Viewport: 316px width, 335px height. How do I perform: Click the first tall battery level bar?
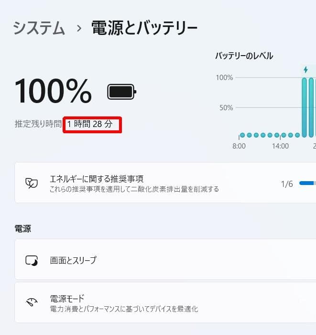coord(304,107)
